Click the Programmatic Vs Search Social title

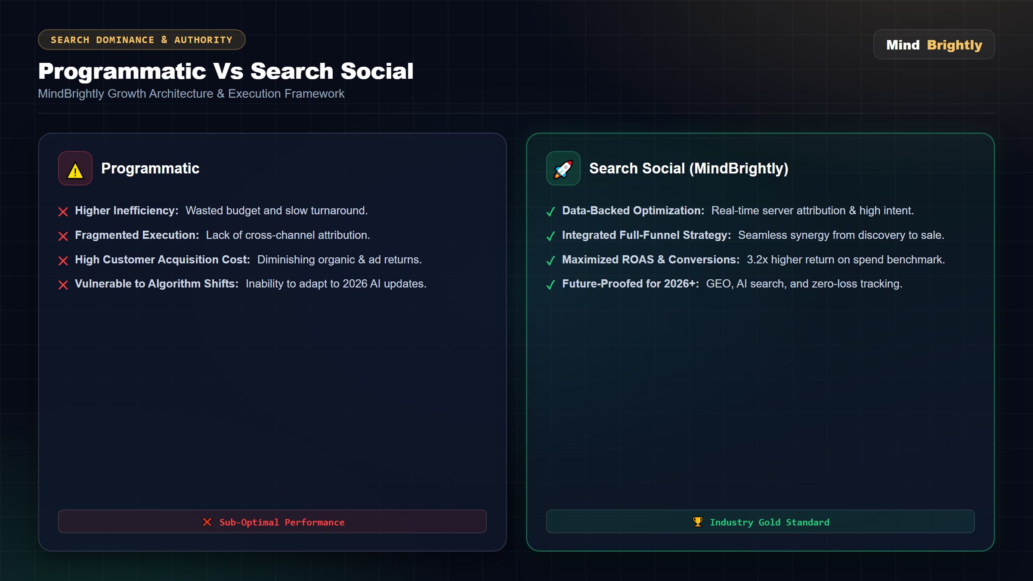pos(226,71)
